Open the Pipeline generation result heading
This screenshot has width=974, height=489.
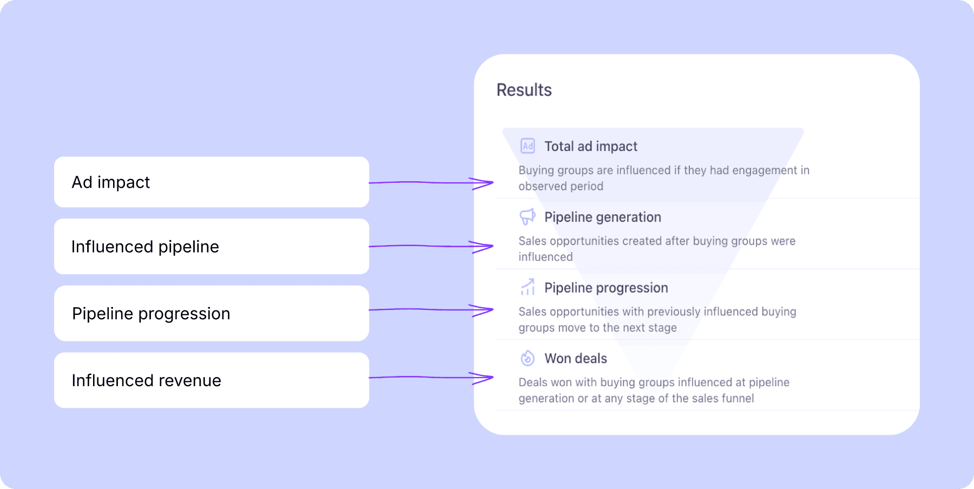coord(603,217)
